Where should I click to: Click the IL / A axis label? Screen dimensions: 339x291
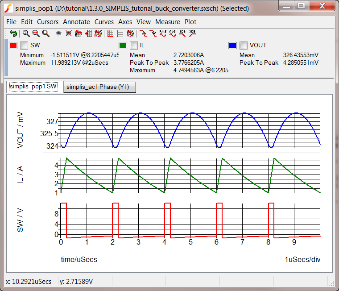(x=20, y=175)
